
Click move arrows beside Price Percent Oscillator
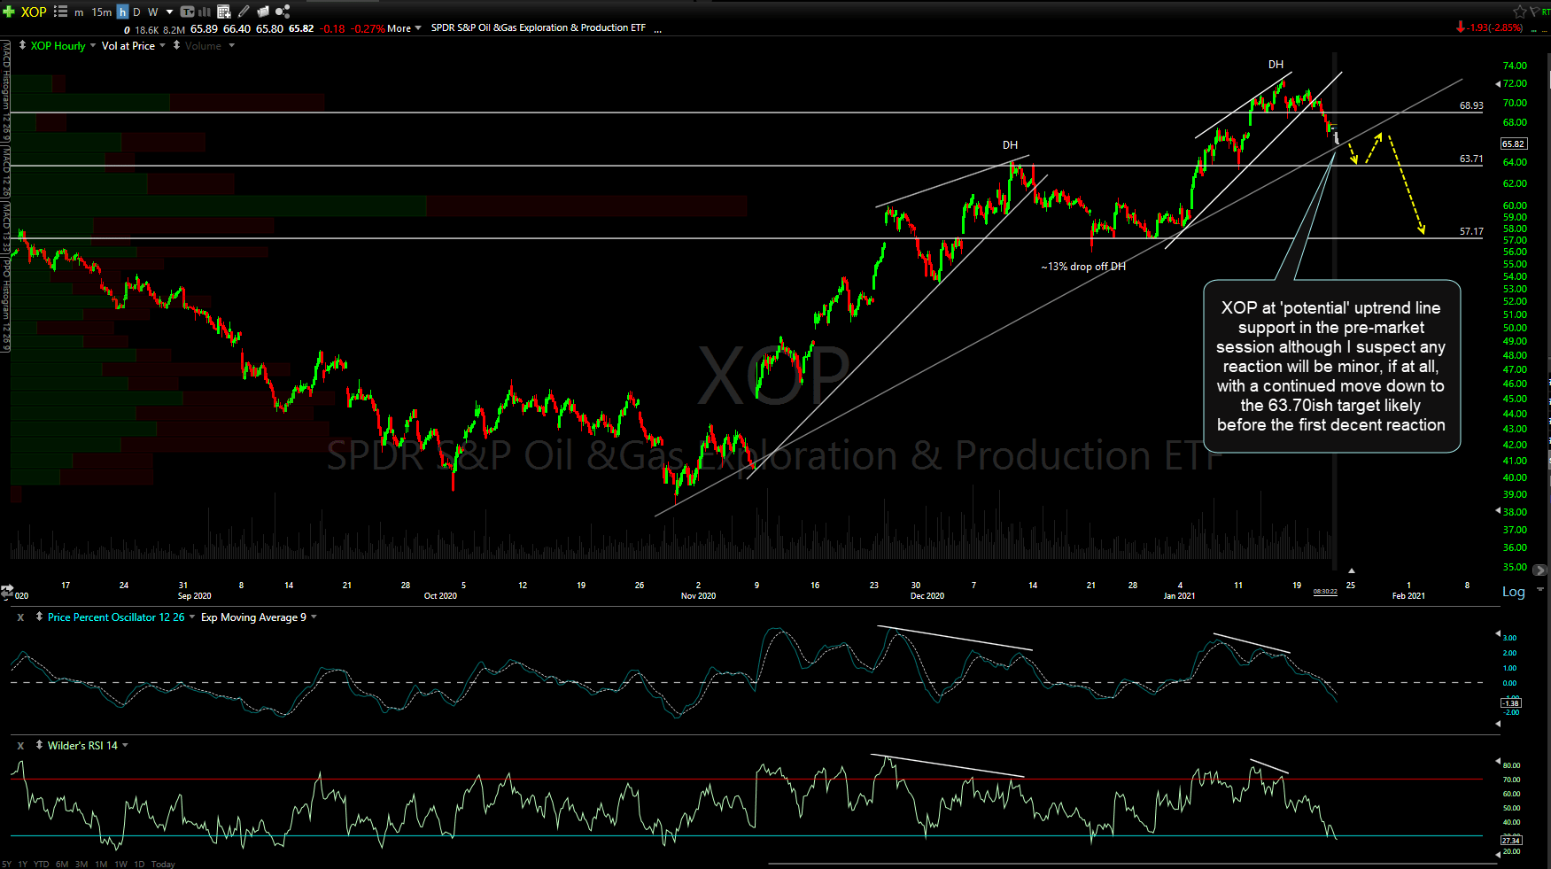pos(39,617)
